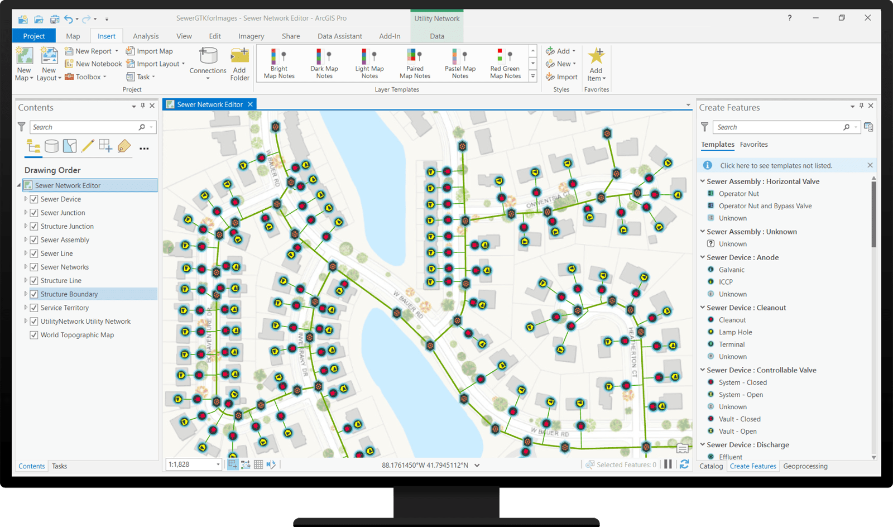Open the Tasks tab
Screen dimensions: 893x527
click(x=60, y=466)
